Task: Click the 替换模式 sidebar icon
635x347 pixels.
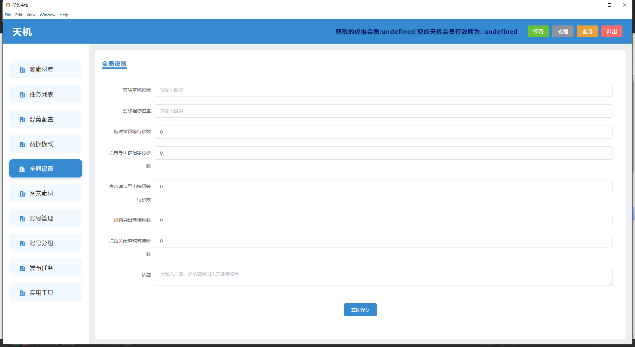Action: 22,144
